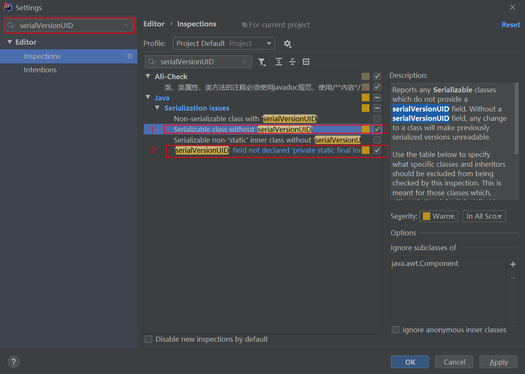Click the IntelliJ logo in title bar

(8, 7)
